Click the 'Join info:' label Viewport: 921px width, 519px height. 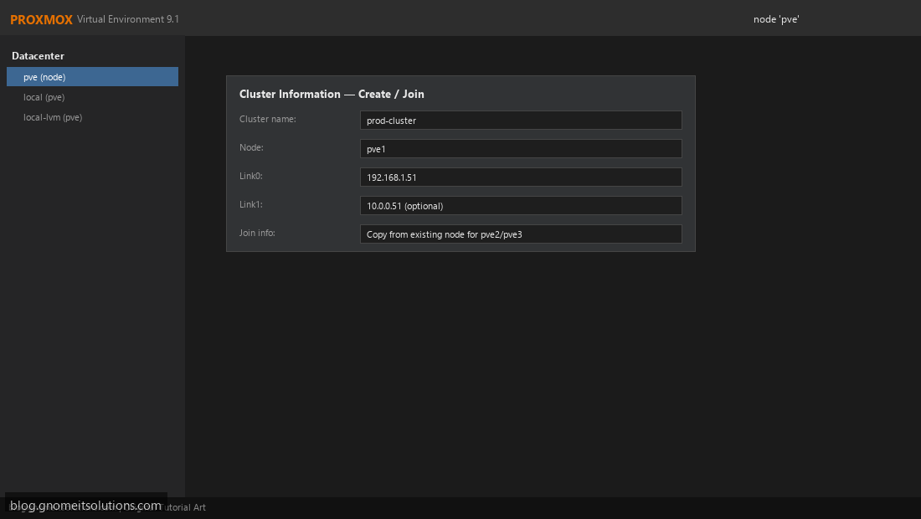point(257,233)
